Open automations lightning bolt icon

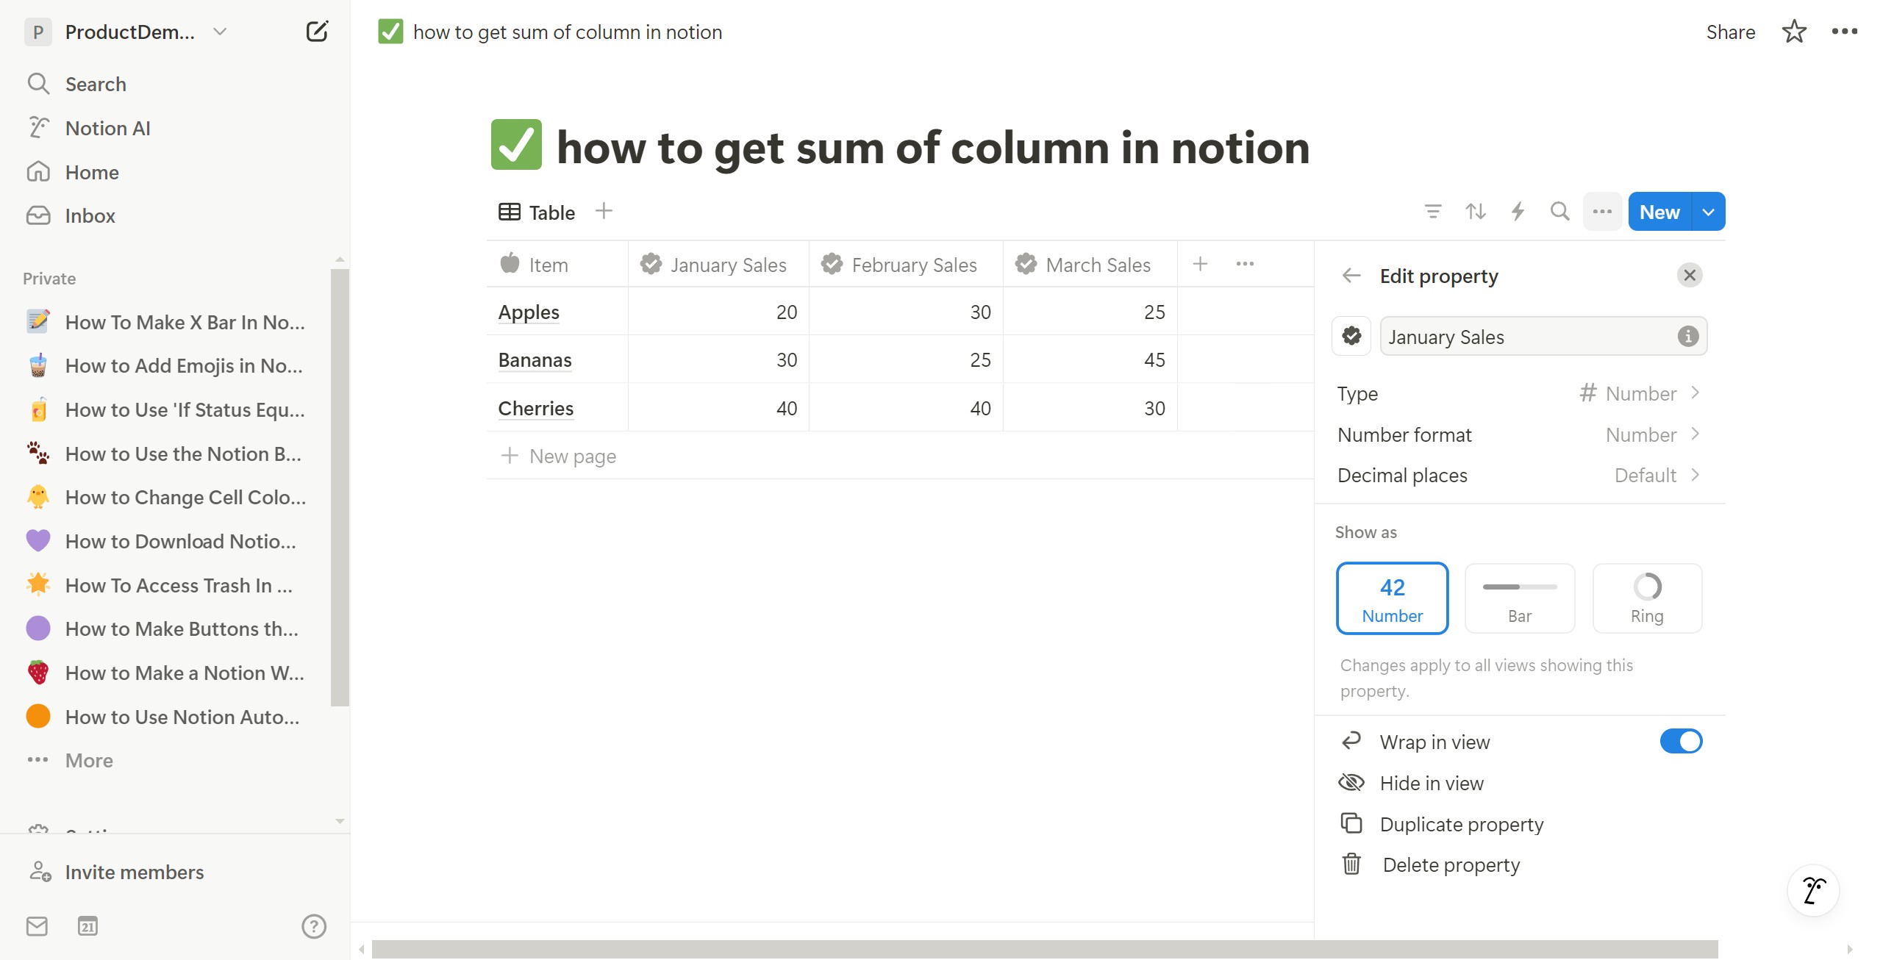(1518, 212)
